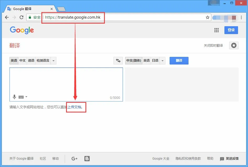This screenshot has width=248, height=167.
Task: Reload the page with refresh icon
Action: pos(21,17)
